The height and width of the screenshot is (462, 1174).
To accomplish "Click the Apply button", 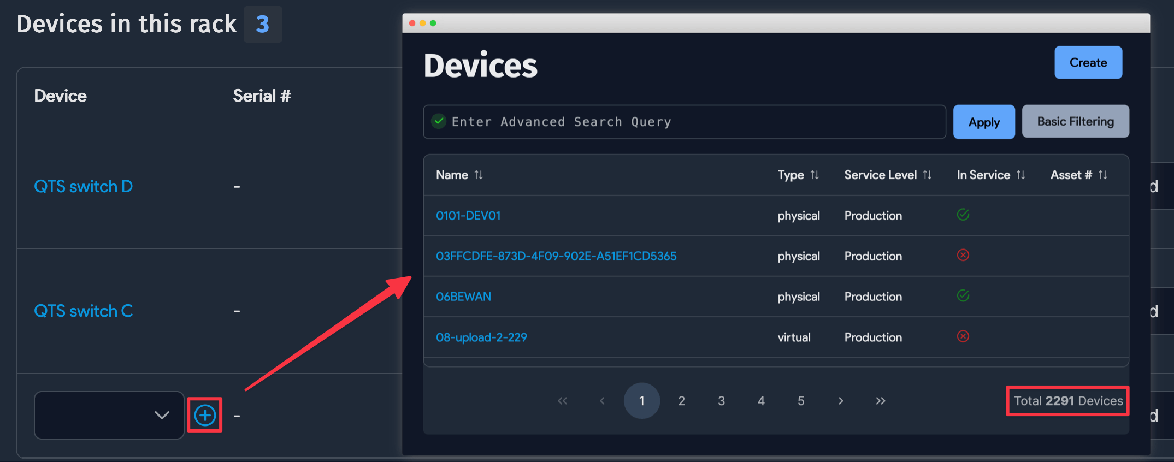I will click(x=984, y=122).
